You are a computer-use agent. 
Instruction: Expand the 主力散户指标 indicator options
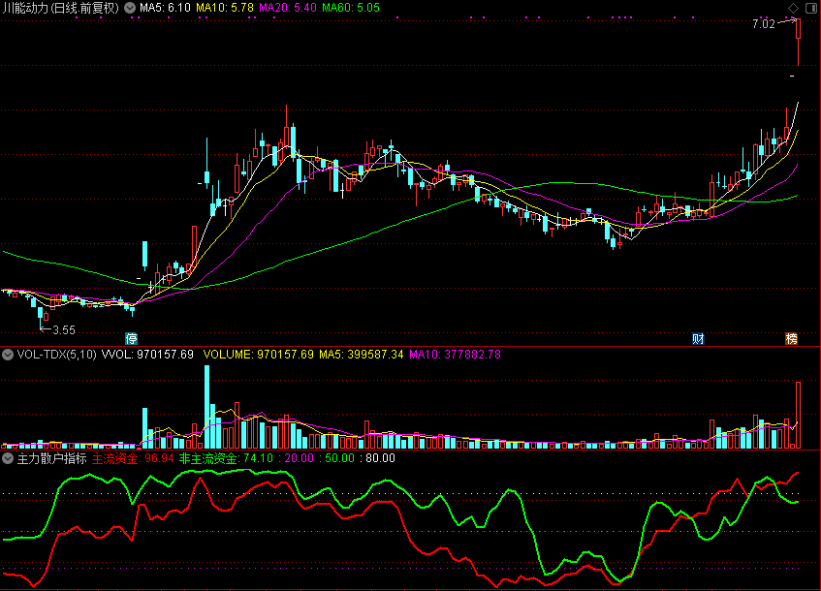tap(8, 458)
